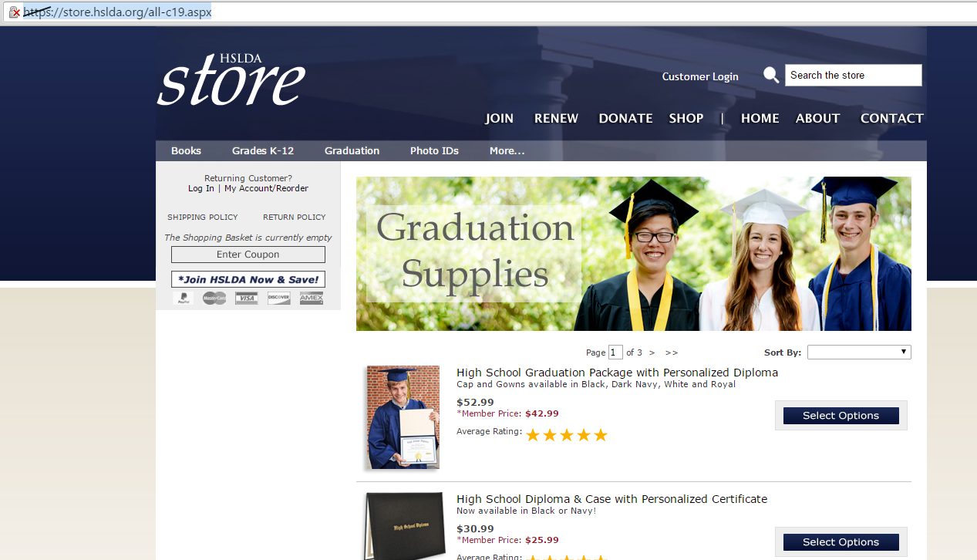Open the SHOP menu item

pos(686,118)
